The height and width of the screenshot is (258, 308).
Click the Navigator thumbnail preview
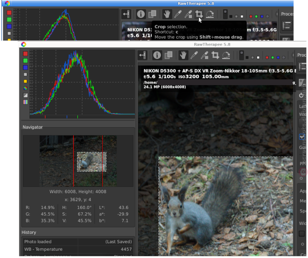click(78, 161)
